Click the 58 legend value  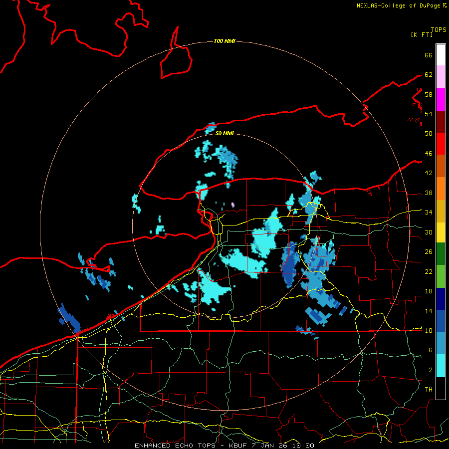click(x=429, y=94)
